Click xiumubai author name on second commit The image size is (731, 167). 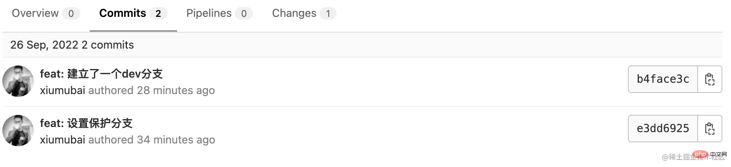(x=62, y=140)
